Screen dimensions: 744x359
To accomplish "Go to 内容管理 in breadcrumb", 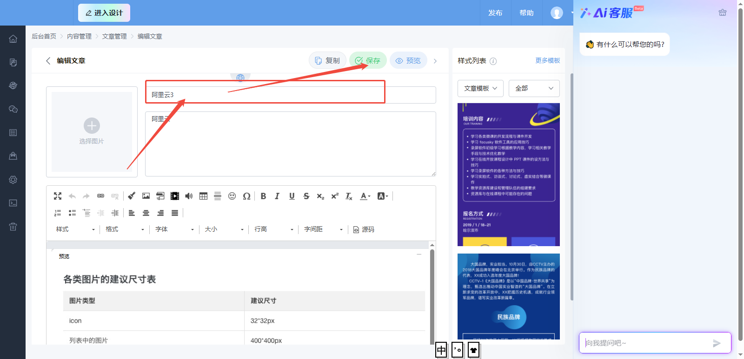I will click(79, 36).
